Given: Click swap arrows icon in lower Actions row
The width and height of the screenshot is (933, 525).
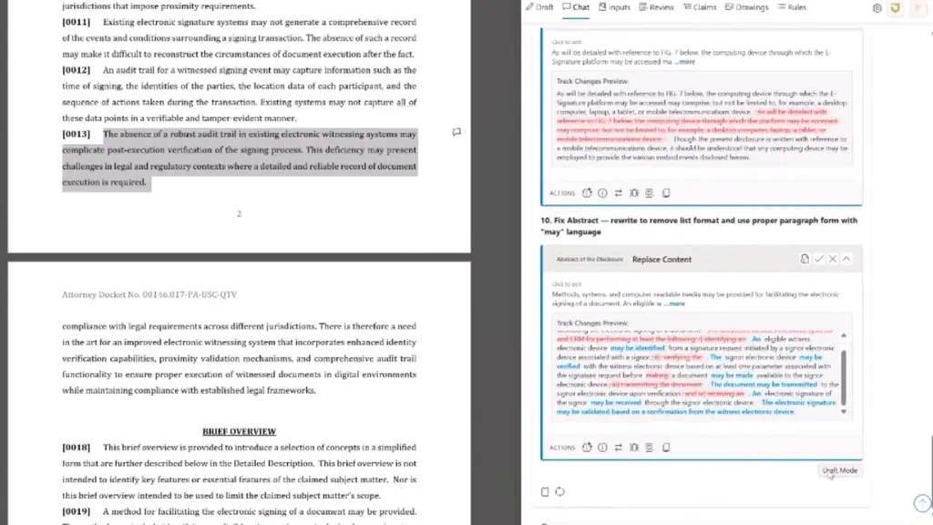Looking at the screenshot, I should coord(619,447).
